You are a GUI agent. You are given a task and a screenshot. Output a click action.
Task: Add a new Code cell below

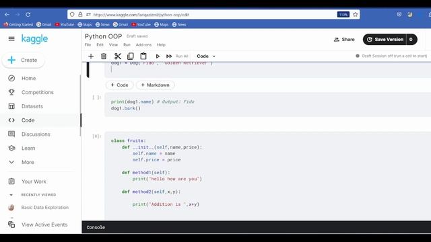tap(120, 85)
